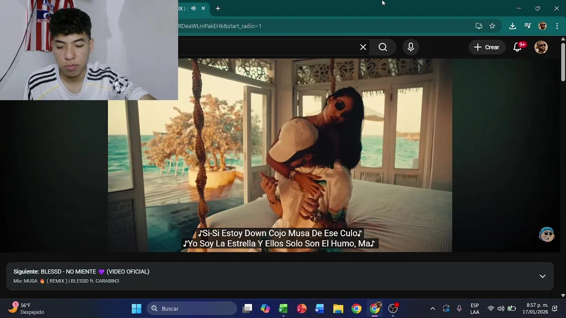
Task: Open PowerPoint from the taskbar
Action: [x=302, y=309]
